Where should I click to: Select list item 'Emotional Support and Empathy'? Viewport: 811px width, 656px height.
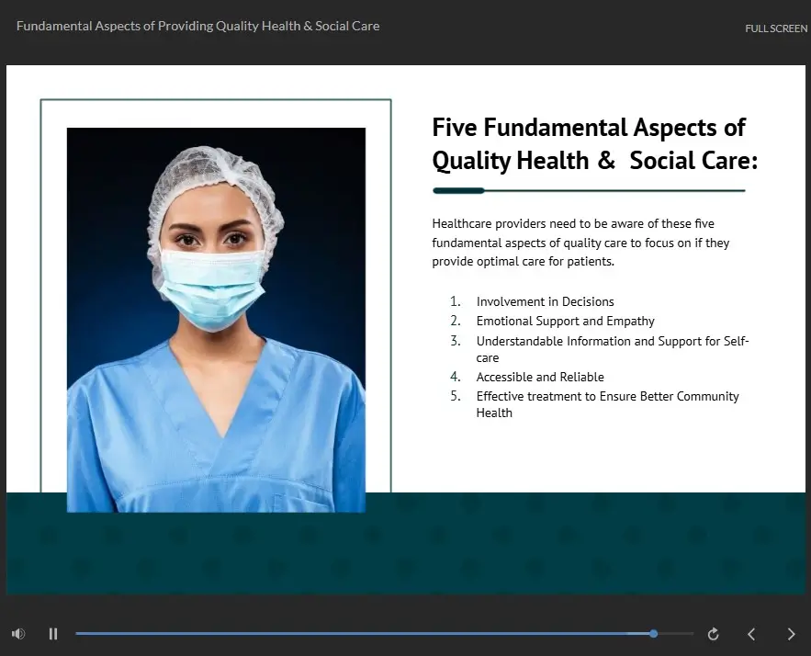coord(566,321)
